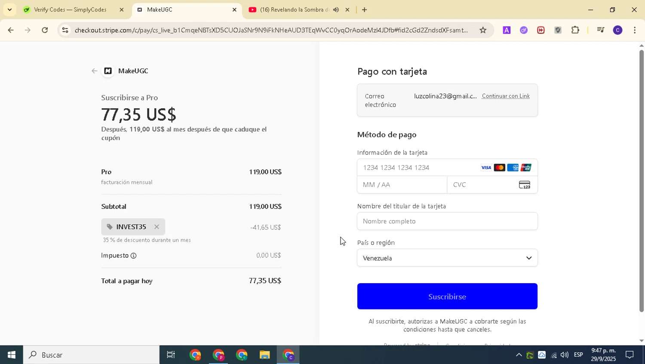Click the Continuar con Link link
This screenshot has height=364, width=645.
506,96
